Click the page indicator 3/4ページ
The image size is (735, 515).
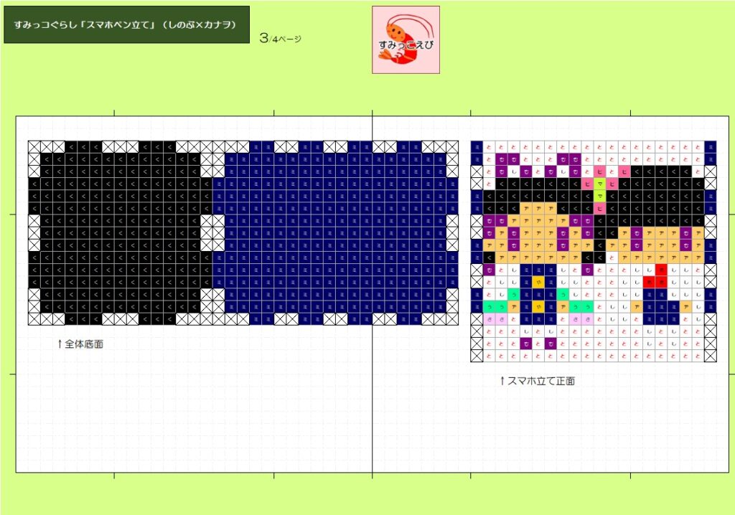pos(281,38)
